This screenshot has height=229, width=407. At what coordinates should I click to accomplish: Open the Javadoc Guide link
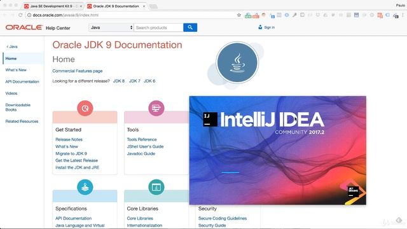[141, 153]
